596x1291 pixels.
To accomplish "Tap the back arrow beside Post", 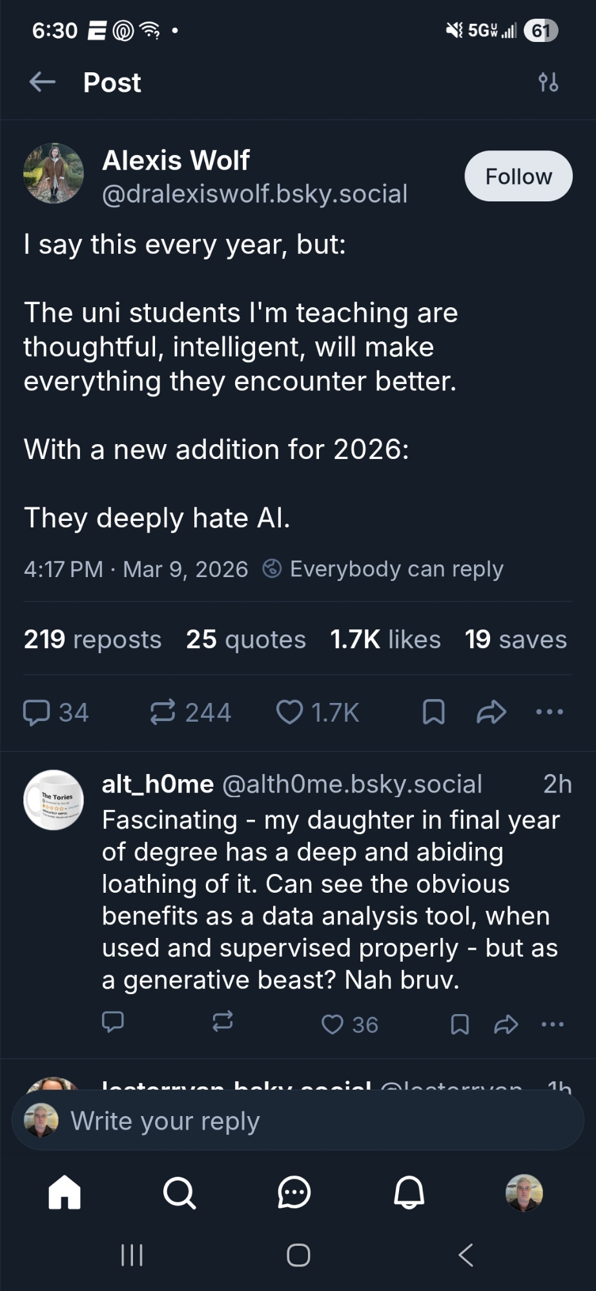I will [x=43, y=82].
